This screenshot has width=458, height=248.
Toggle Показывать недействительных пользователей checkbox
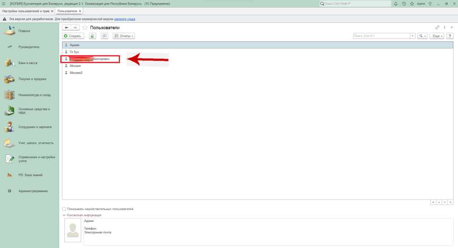[x=64, y=209]
